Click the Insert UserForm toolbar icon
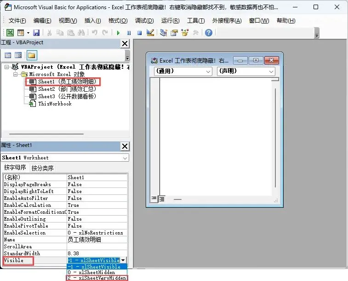 pyautogui.click(x=21, y=33)
